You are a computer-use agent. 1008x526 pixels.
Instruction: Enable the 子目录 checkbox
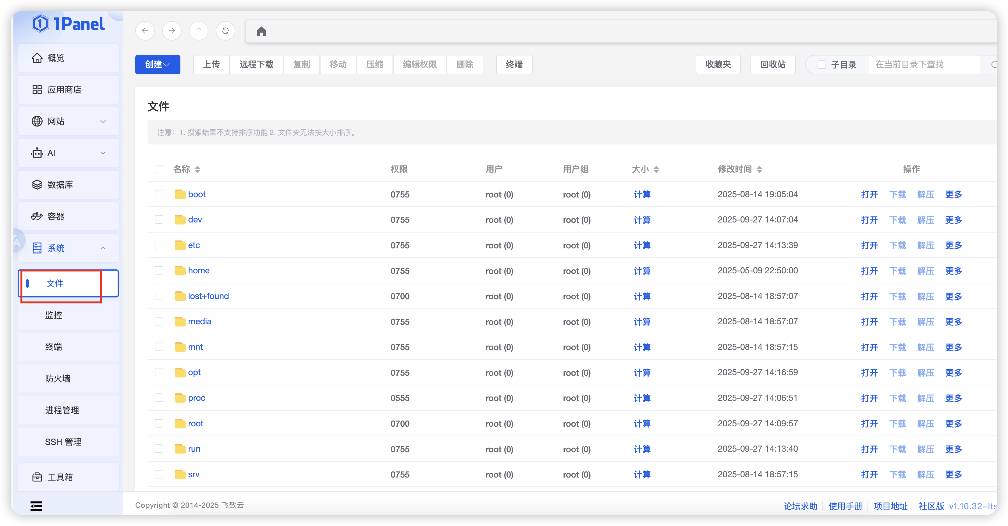[x=822, y=65]
